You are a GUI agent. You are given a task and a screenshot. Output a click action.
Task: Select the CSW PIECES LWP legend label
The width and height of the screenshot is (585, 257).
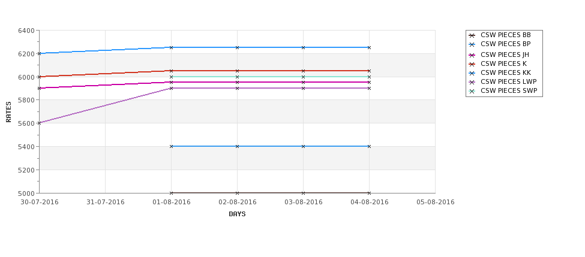coord(509,82)
